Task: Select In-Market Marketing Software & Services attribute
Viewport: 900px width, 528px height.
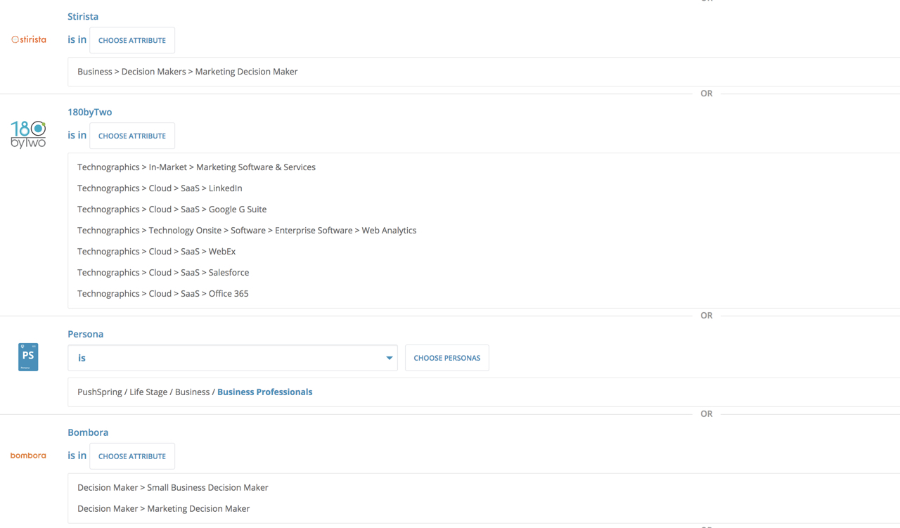Action: pos(197,167)
